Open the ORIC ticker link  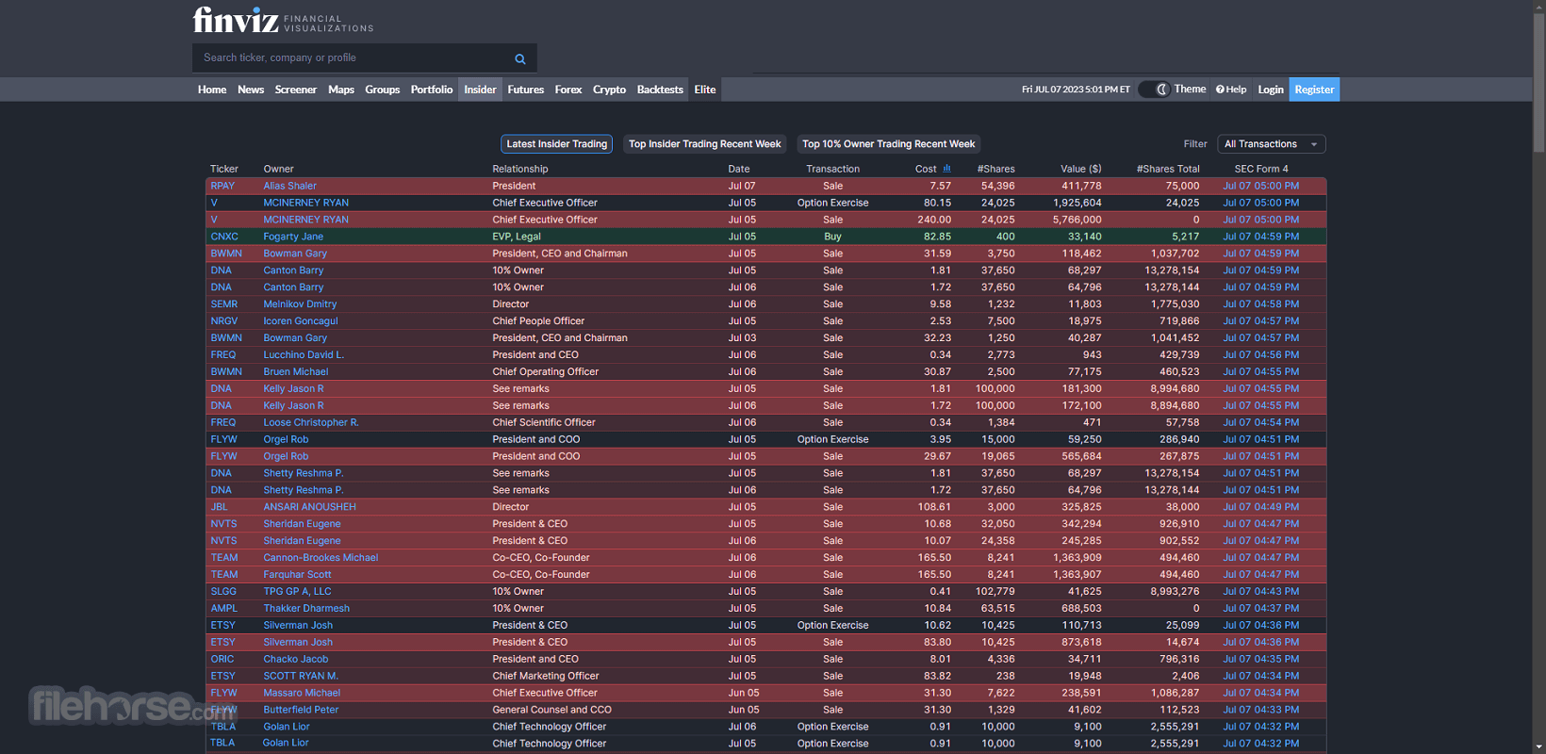222,660
